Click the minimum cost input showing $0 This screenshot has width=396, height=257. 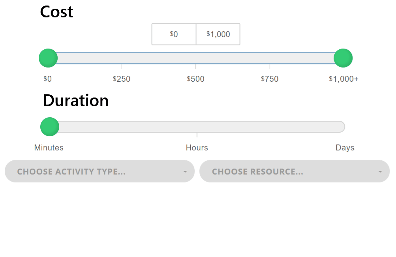174,34
